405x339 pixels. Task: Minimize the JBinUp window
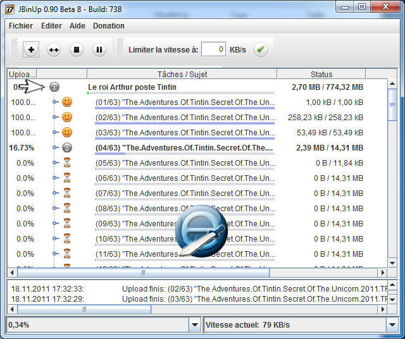[344, 7]
